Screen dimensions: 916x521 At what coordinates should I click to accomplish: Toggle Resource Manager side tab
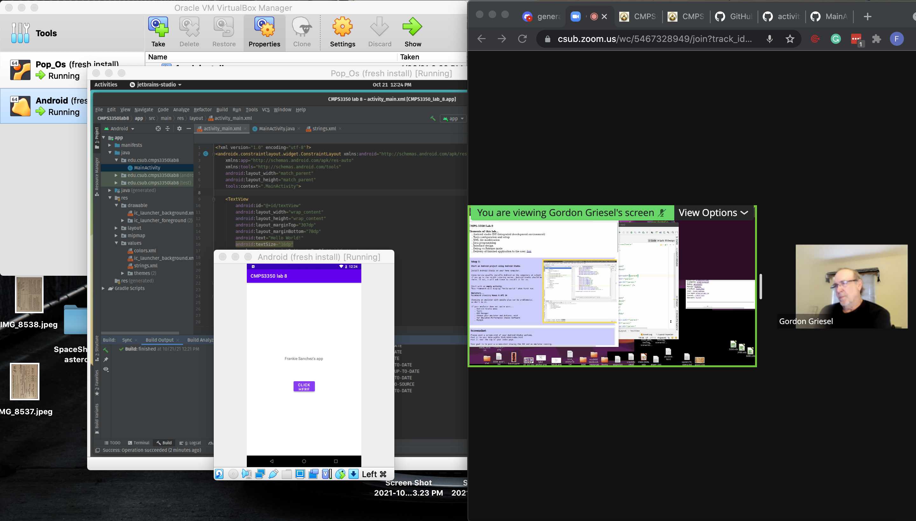(97, 177)
